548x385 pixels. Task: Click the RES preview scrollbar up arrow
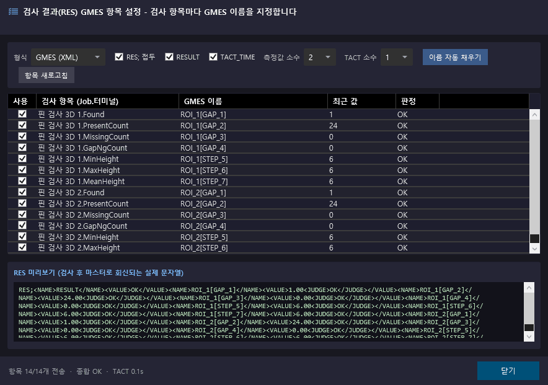tap(529, 288)
